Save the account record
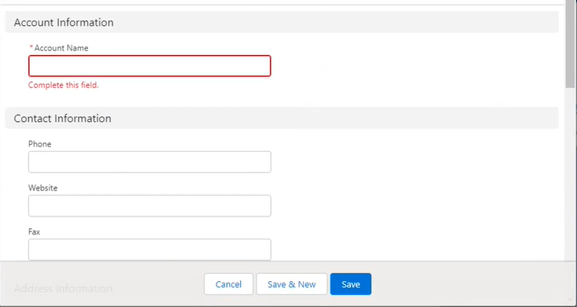 [x=351, y=284]
